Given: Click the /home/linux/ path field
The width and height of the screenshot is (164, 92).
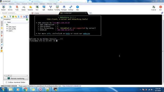Looking at the screenshot, I should coord(15,19).
